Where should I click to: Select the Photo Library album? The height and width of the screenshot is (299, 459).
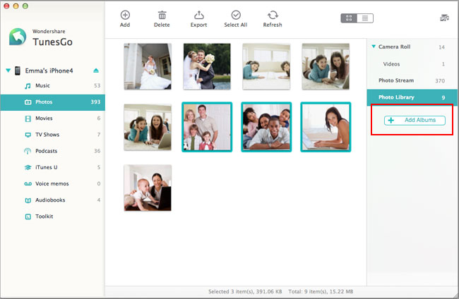(x=412, y=97)
